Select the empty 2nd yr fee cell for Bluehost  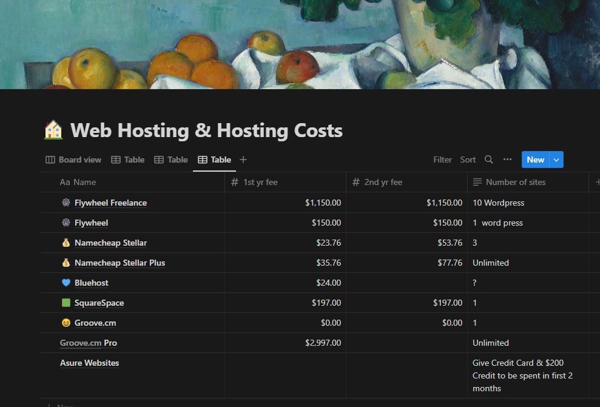406,283
